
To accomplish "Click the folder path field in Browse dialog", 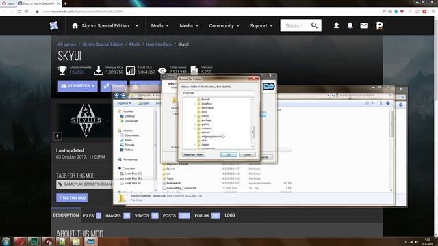I will (218, 93).
